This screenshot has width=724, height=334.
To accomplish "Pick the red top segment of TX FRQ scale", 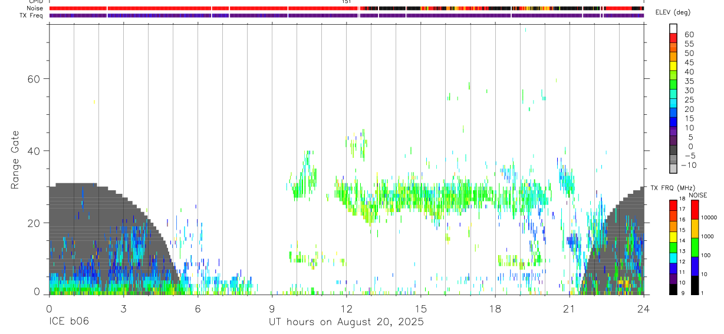I will click(673, 206).
